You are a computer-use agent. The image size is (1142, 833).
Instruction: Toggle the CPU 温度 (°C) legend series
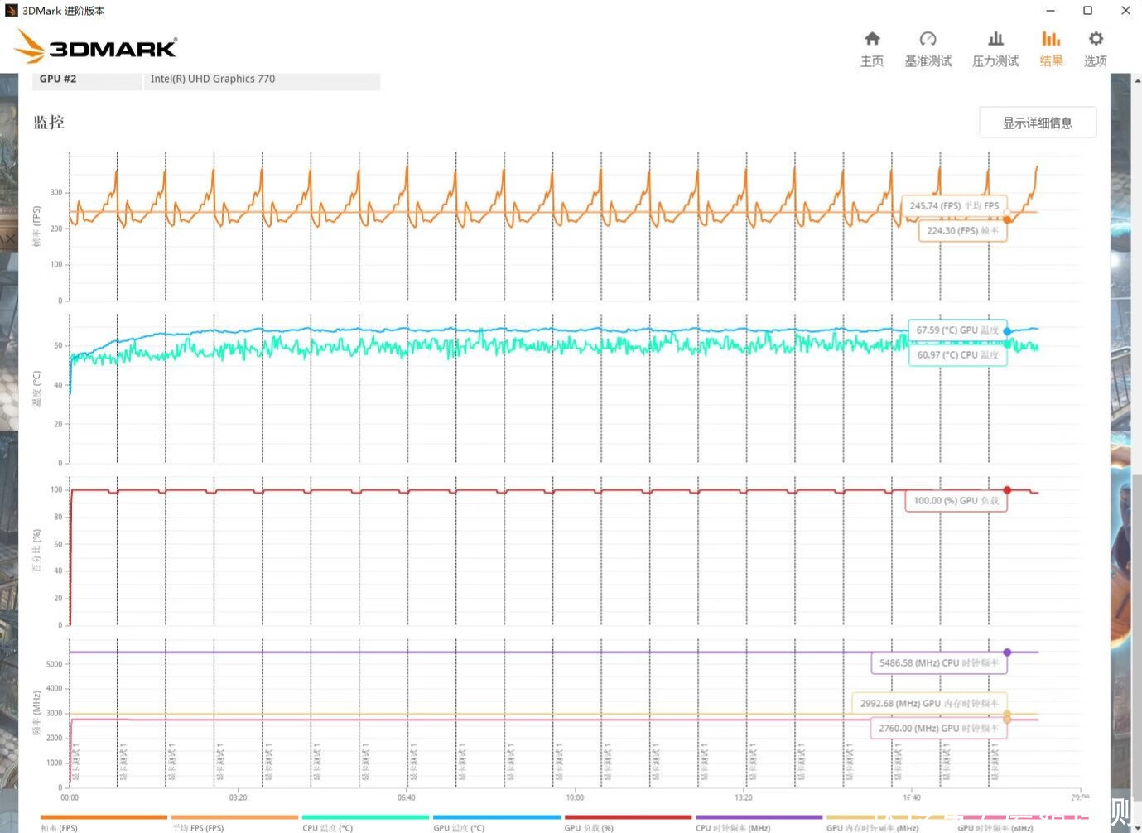click(x=365, y=823)
